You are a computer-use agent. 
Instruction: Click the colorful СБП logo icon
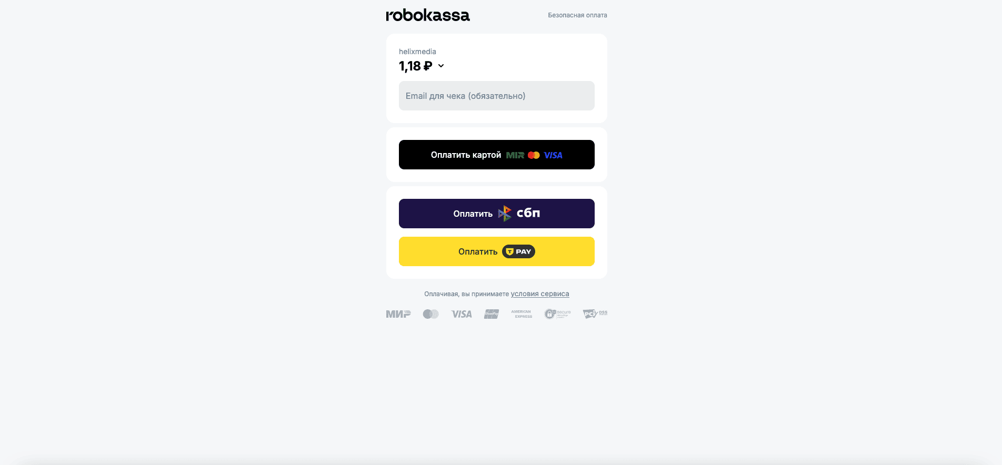(505, 213)
